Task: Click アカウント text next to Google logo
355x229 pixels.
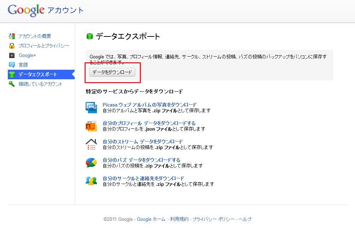Action: tap(65, 10)
